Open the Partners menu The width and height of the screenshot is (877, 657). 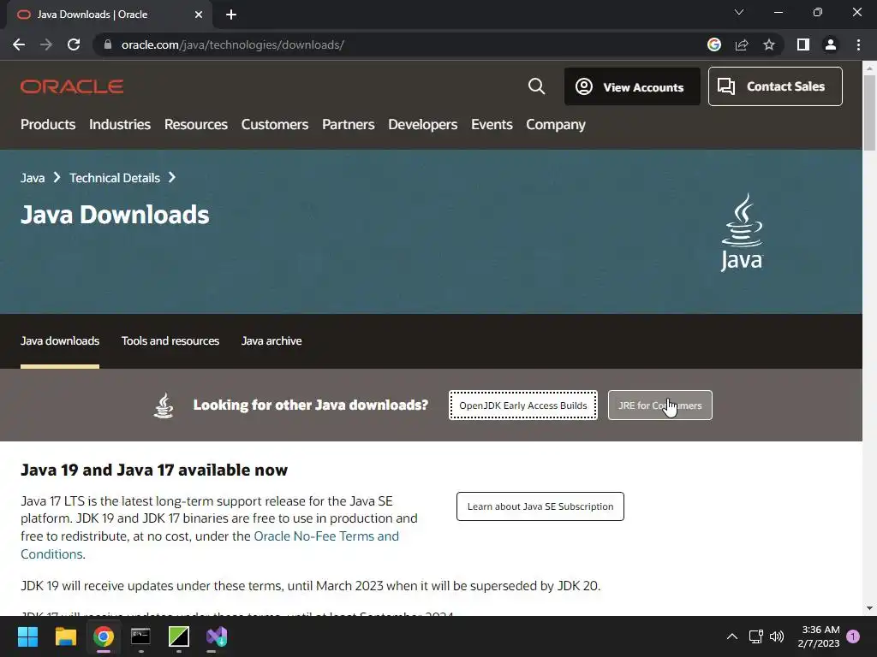click(x=349, y=125)
